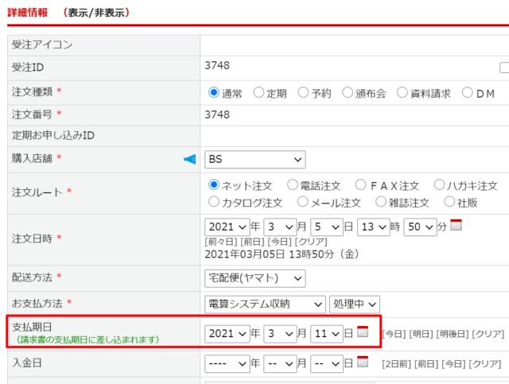
Task: Click [今日] under 注文日時
Action: pos(279,242)
